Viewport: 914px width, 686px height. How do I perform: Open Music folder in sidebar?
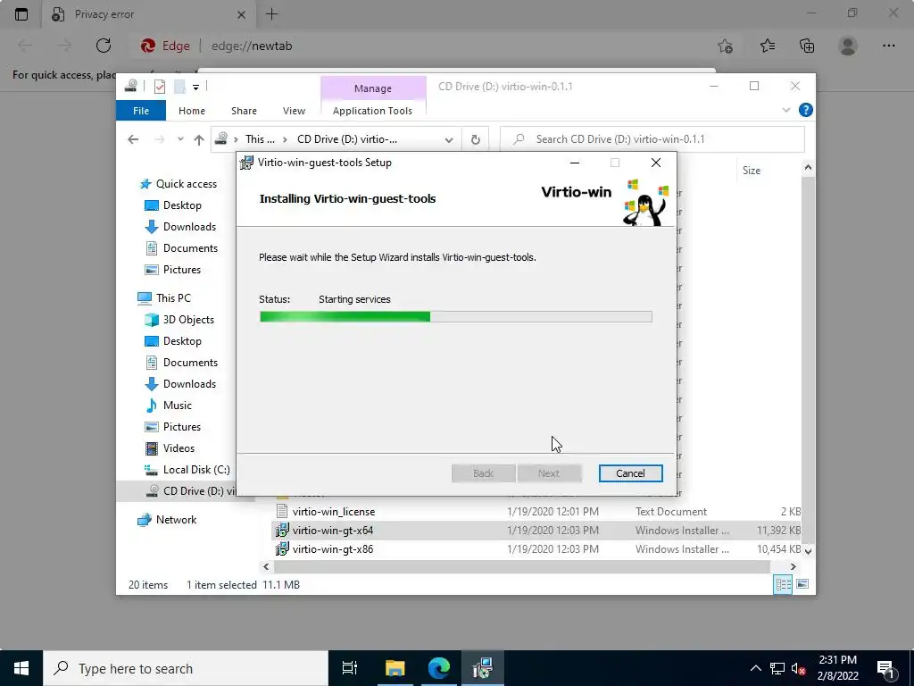coord(178,406)
